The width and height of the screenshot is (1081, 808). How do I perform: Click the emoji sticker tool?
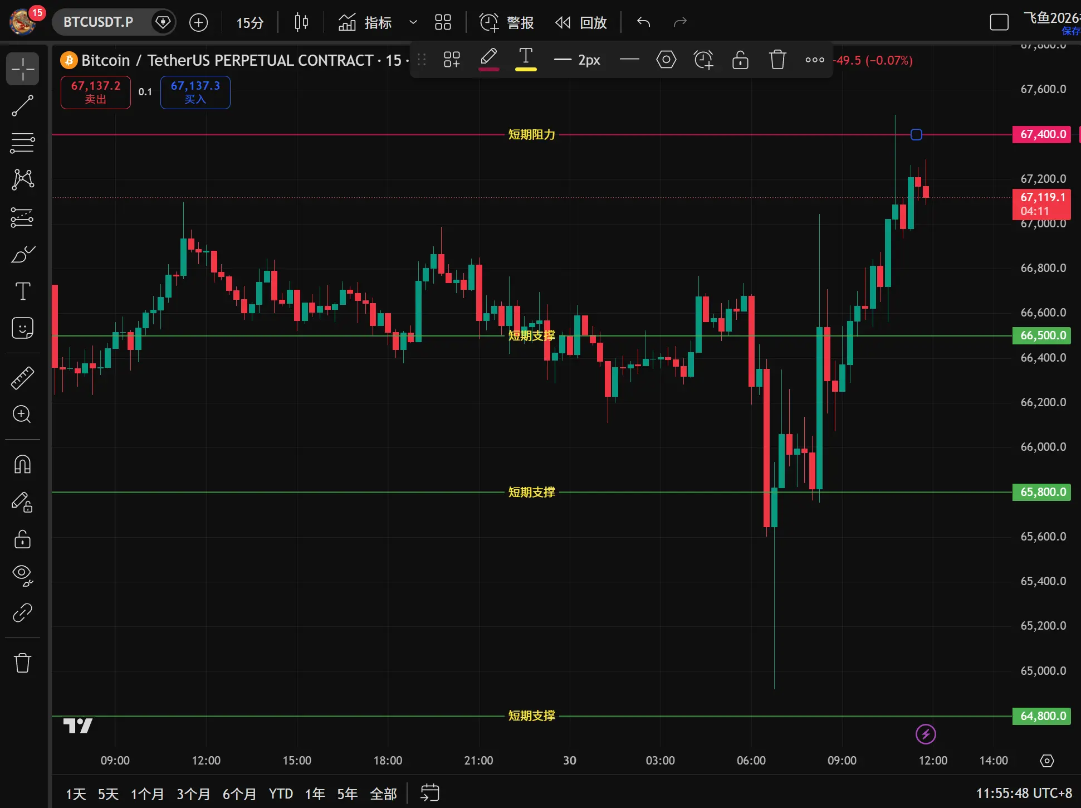(x=22, y=328)
